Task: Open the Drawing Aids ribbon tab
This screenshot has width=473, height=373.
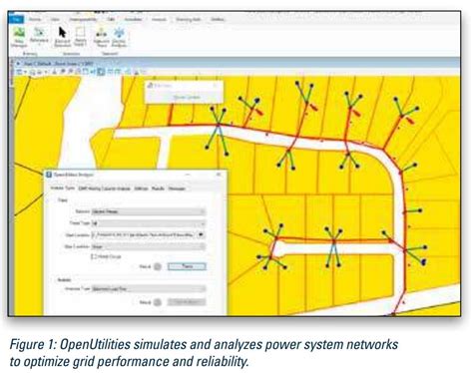Action: tap(189, 19)
